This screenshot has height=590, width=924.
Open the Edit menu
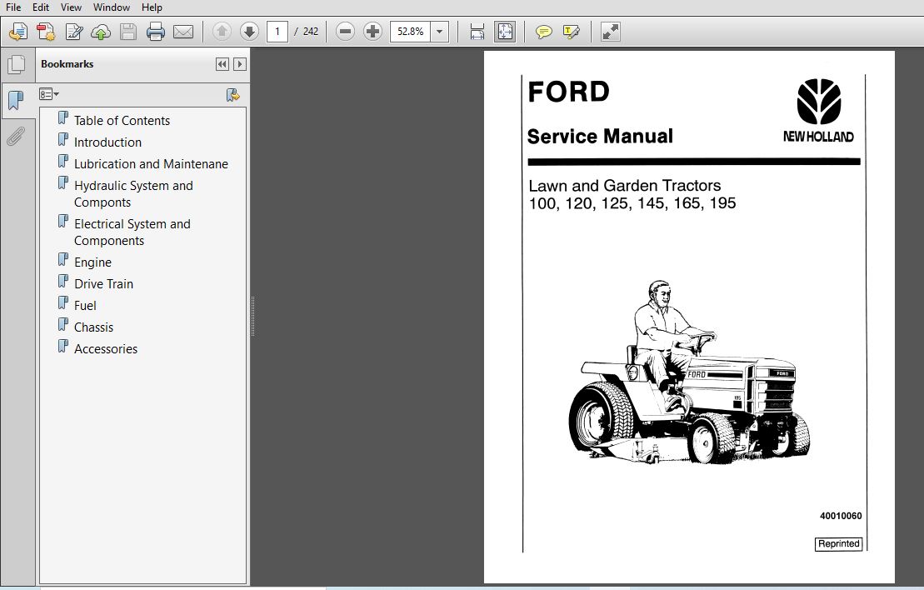tap(41, 7)
